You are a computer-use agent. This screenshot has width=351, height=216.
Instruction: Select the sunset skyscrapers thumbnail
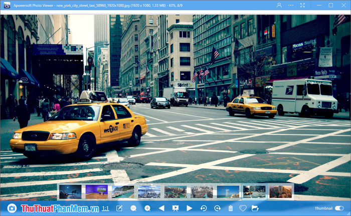[280, 191]
